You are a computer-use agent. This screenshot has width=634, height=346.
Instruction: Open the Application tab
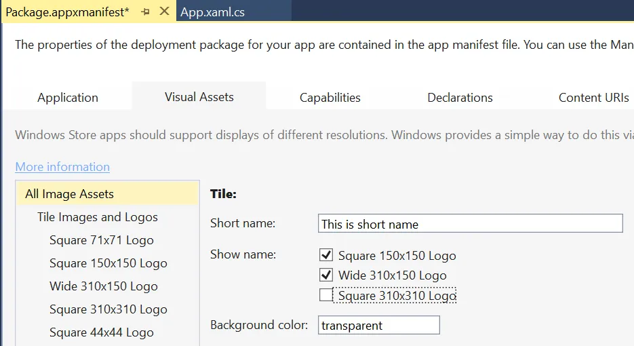coord(68,98)
